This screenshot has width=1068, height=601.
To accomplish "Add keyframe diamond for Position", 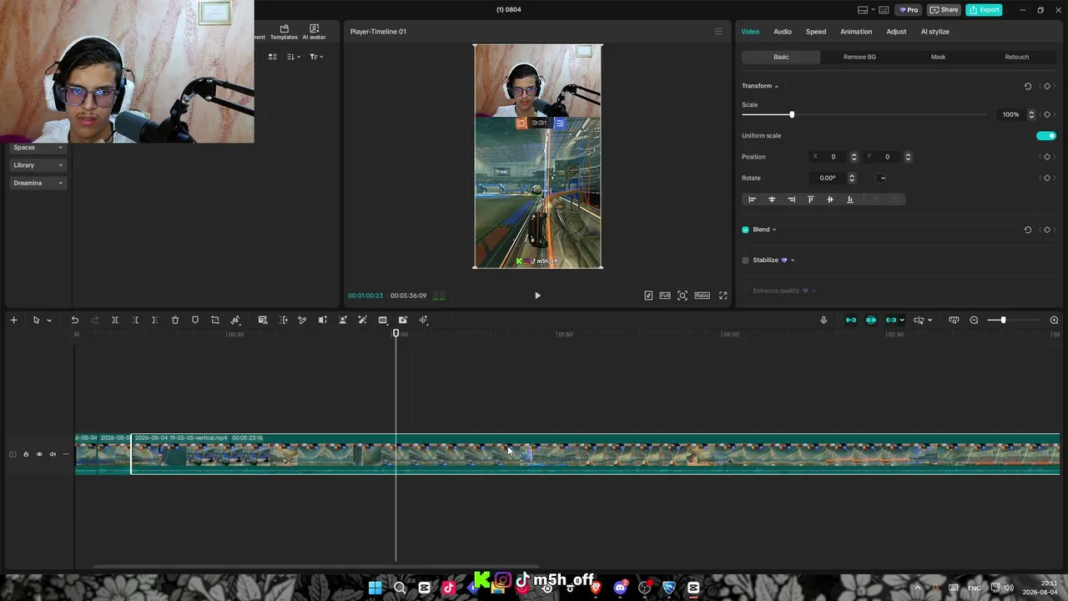I will click(1047, 157).
